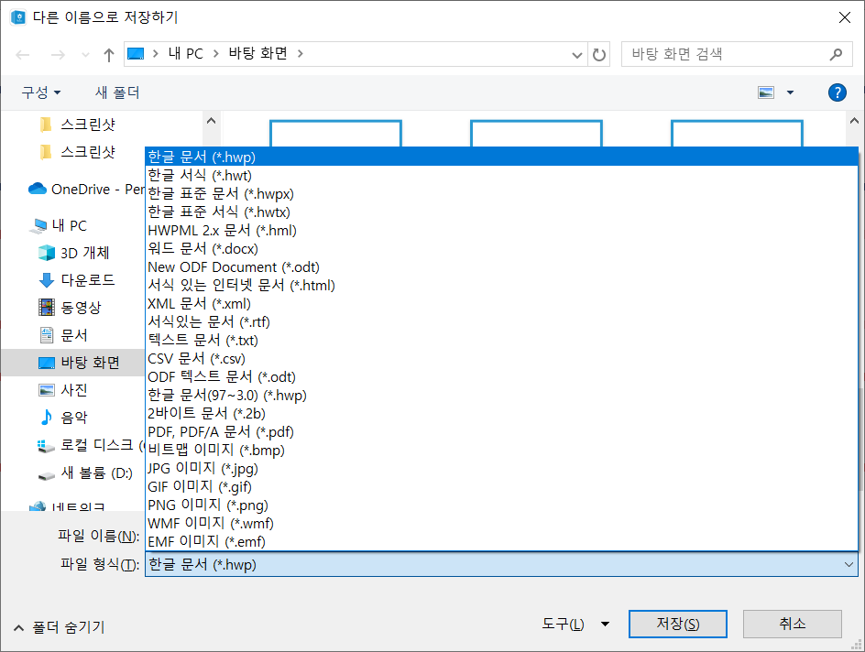Open the 구성 menu
Image resolution: width=865 pixels, height=652 pixels.
tap(41, 92)
